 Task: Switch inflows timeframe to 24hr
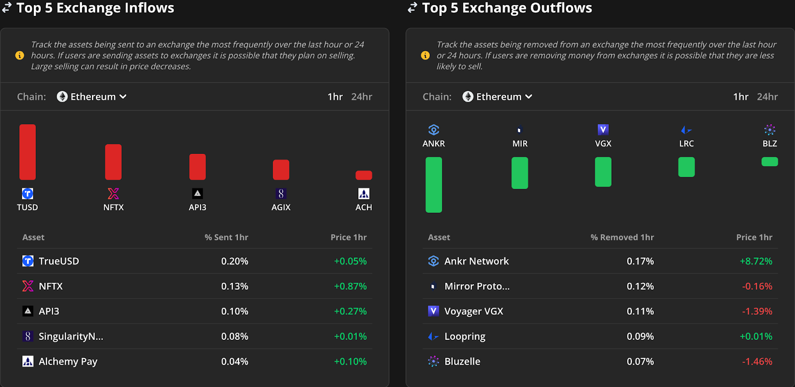tap(362, 97)
